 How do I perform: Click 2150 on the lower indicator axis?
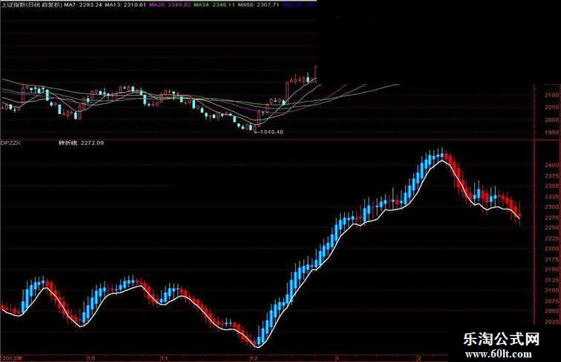tap(552, 269)
